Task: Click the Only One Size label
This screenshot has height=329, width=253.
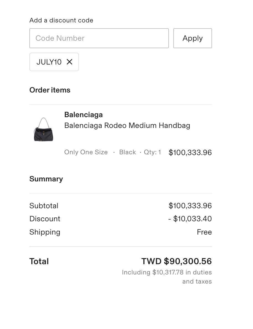Action: (x=86, y=152)
